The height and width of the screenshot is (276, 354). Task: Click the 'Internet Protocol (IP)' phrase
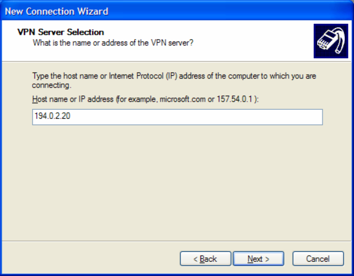143,76
